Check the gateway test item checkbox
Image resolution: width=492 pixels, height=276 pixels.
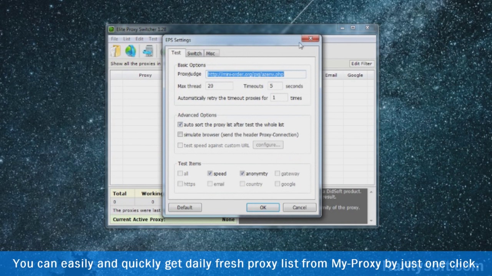click(277, 174)
